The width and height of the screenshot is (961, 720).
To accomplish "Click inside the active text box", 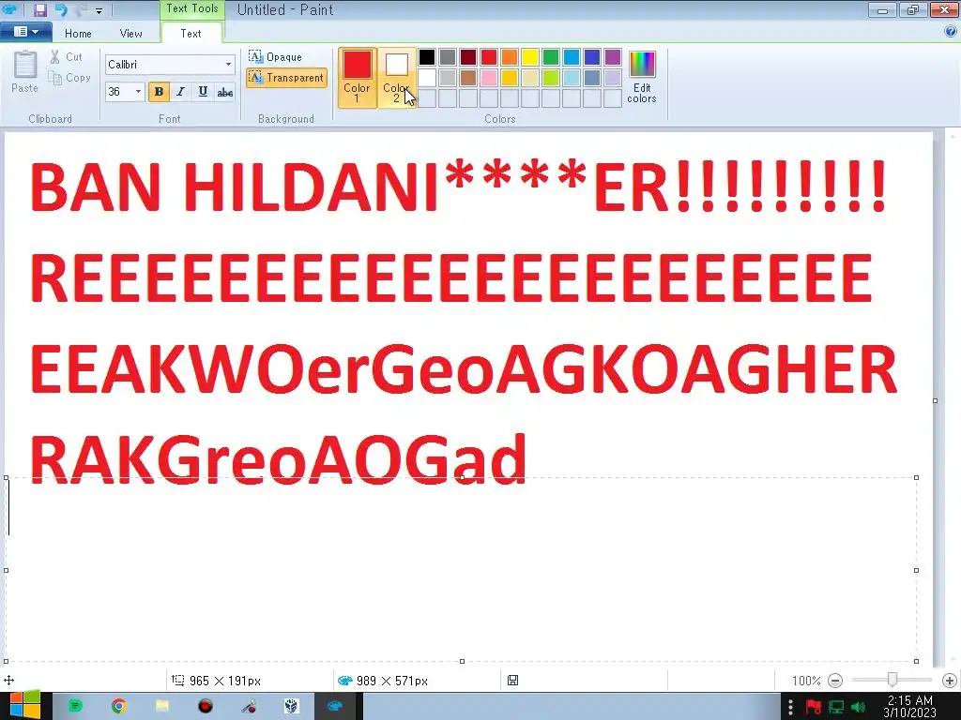I will (461, 569).
